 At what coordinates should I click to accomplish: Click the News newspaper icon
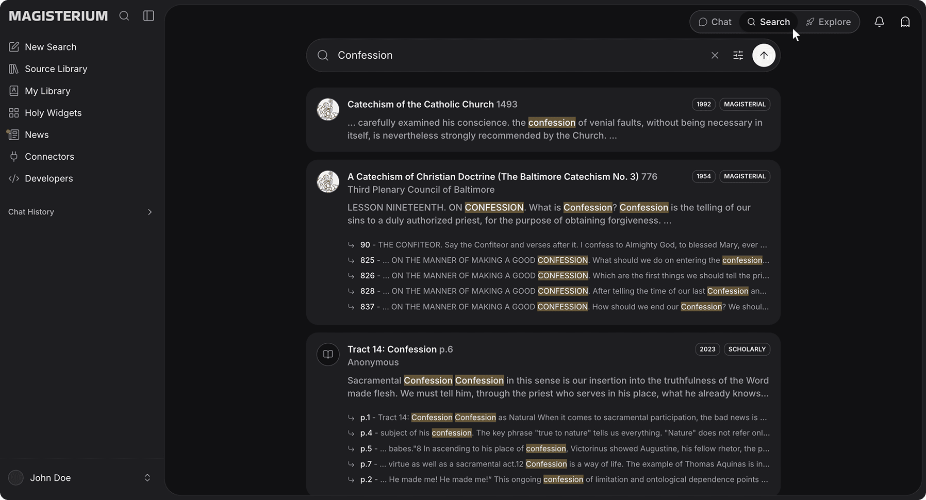point(14,135)
